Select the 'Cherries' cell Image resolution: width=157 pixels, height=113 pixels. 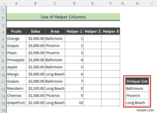coord(16,95)
